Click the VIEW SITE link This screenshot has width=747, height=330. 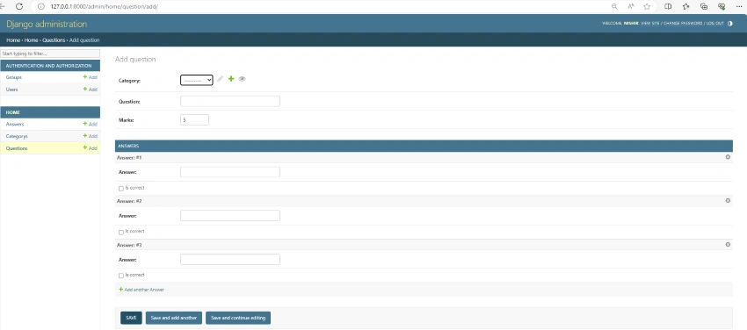click(650, 24)
